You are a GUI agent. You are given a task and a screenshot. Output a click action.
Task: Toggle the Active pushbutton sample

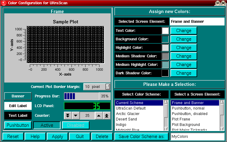coord(47,125)
